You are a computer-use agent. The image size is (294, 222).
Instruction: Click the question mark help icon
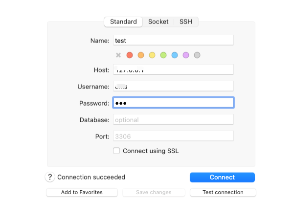point(50,177)
